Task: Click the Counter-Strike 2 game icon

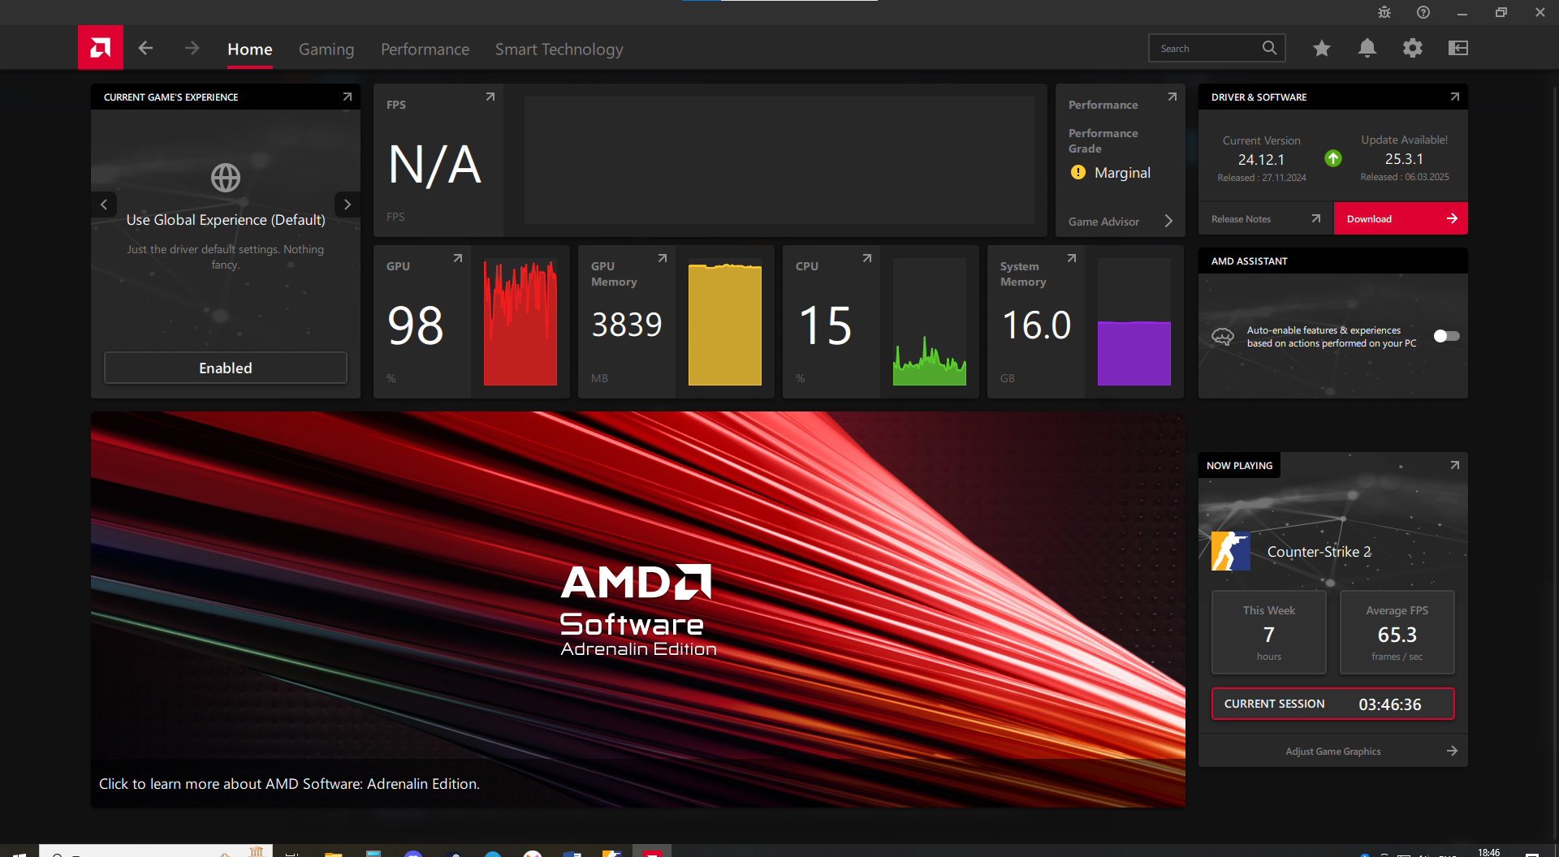Action: click(1231, 551)
